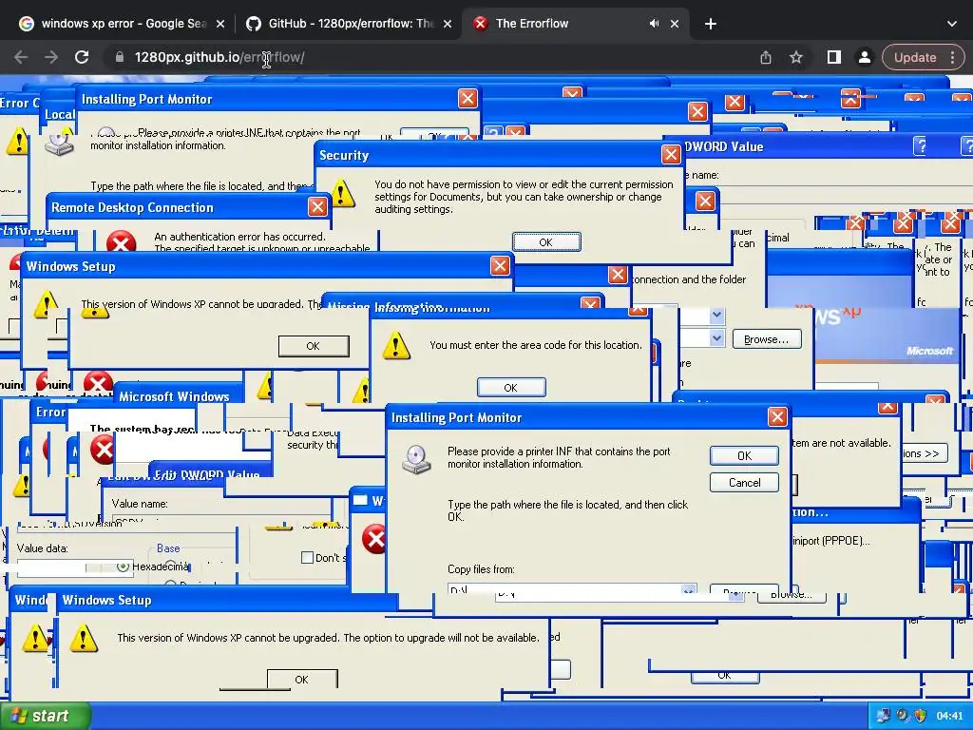The height and width of the screenshot is (730, 973).
Task: Bookmark this page with the star icon
Action: pos(796,57)
